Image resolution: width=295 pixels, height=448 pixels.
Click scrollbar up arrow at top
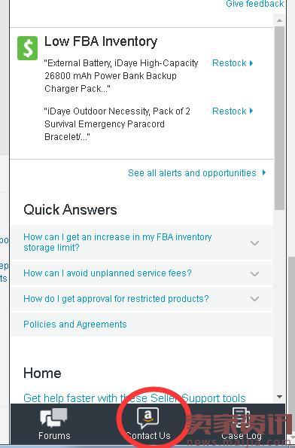[x=280, y=20]
